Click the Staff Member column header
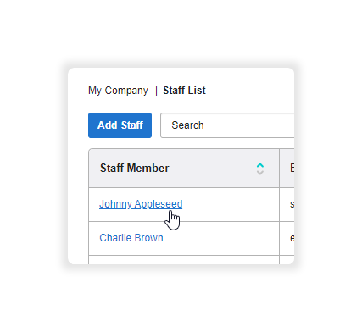 184,168
